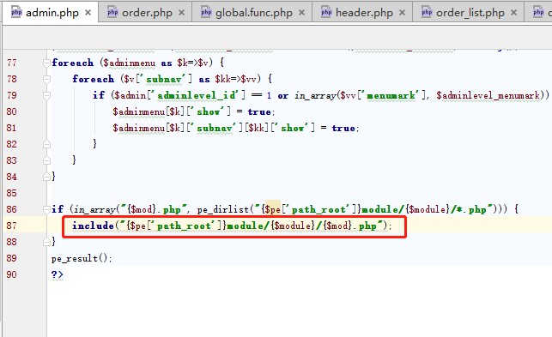The height and width of the screenshot is (337, 552).
Task: Collapse the foreach block at line 77
Action: (x=46, y=63)
